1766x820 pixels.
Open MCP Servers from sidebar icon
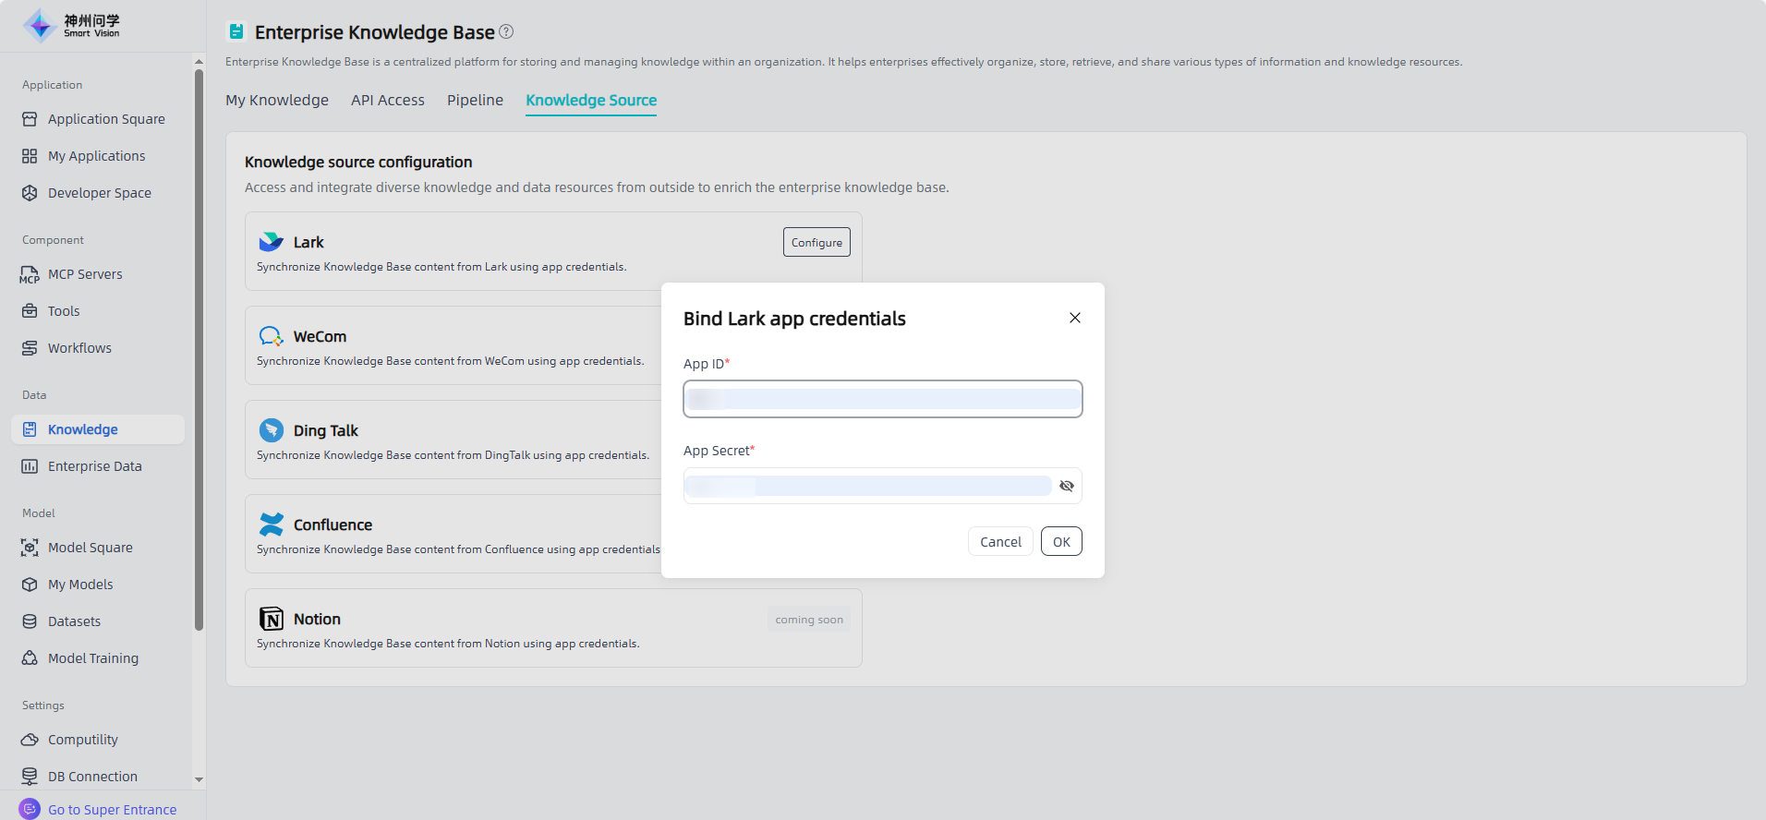pos(30,274)
